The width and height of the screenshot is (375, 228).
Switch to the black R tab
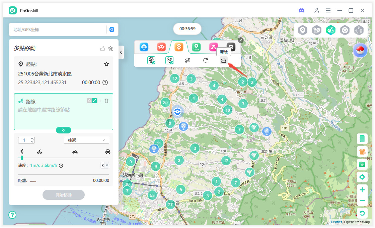point(231,47)
